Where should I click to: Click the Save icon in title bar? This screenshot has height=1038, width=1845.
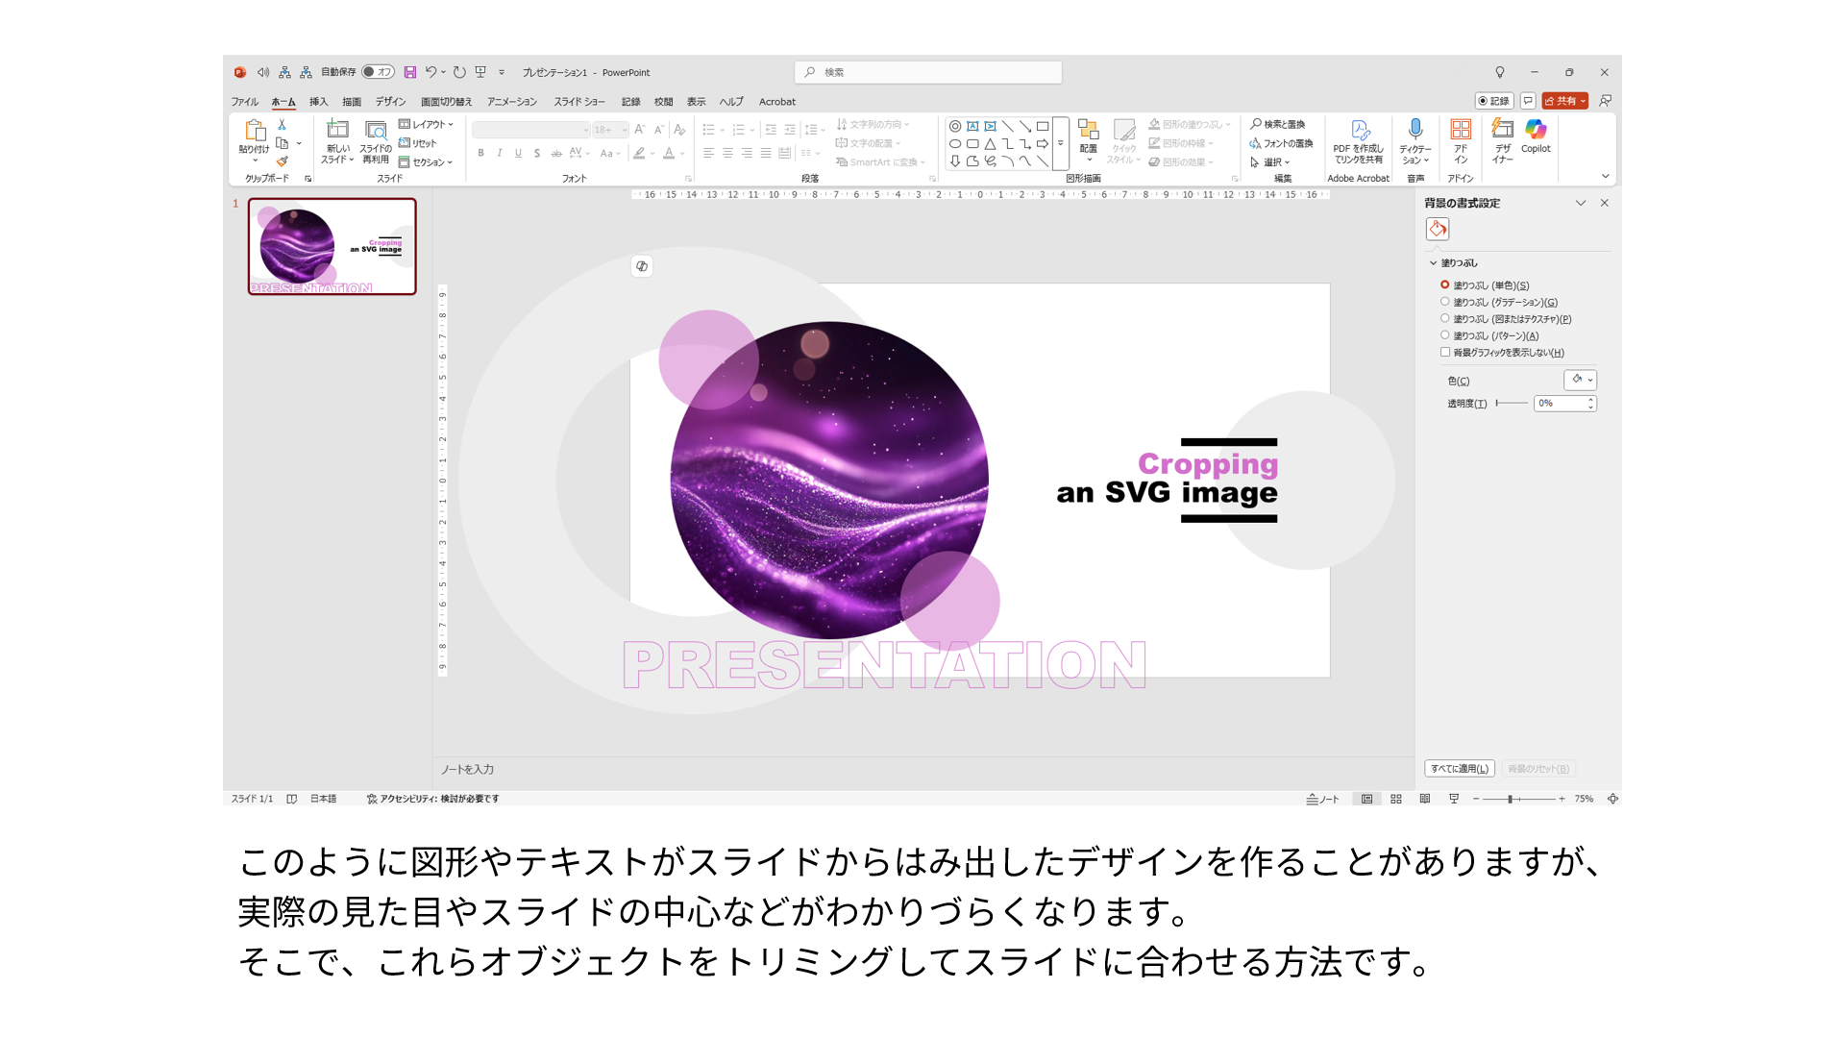pos(410,72)
